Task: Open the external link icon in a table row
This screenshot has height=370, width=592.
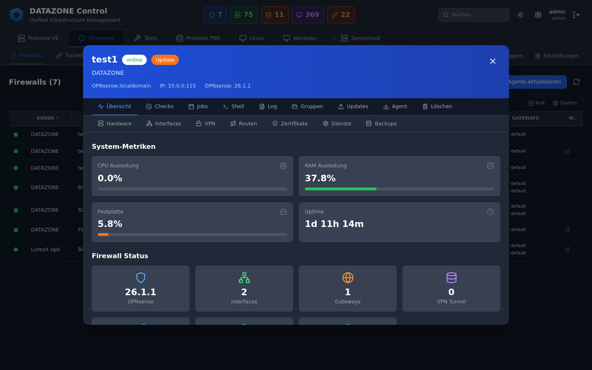Action: [x=567, y=151]
